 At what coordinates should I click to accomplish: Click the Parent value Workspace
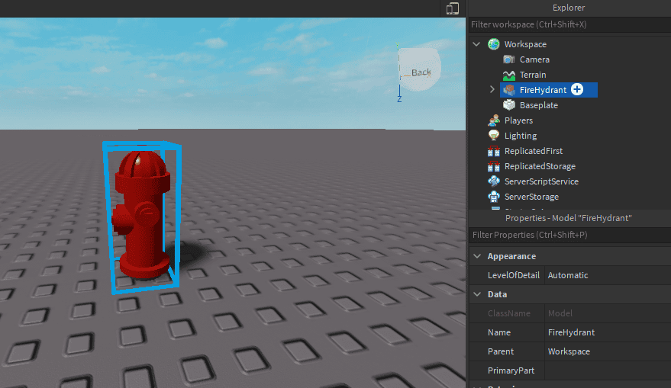click(x=608, y=351)
